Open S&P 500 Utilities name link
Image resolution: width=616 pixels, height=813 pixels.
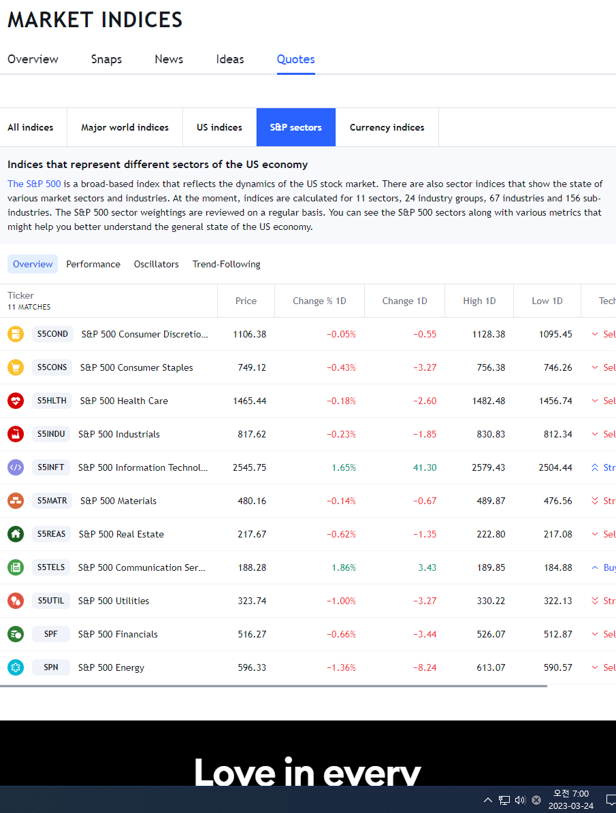114,601
